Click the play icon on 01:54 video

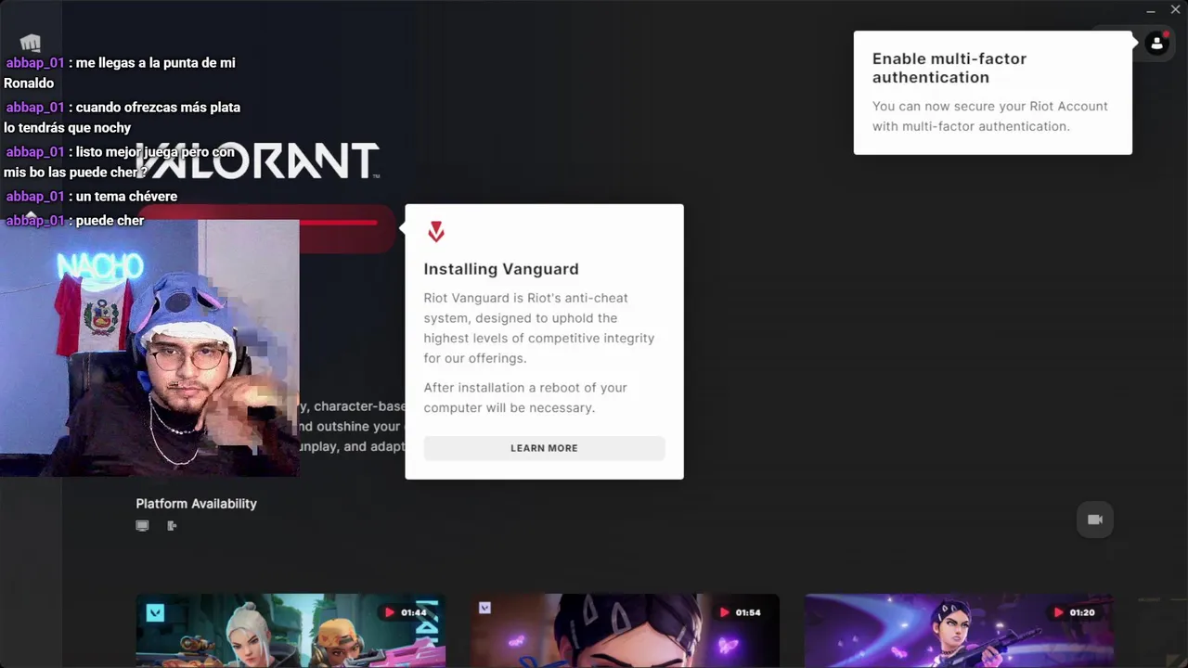click(x=724, y=612)
